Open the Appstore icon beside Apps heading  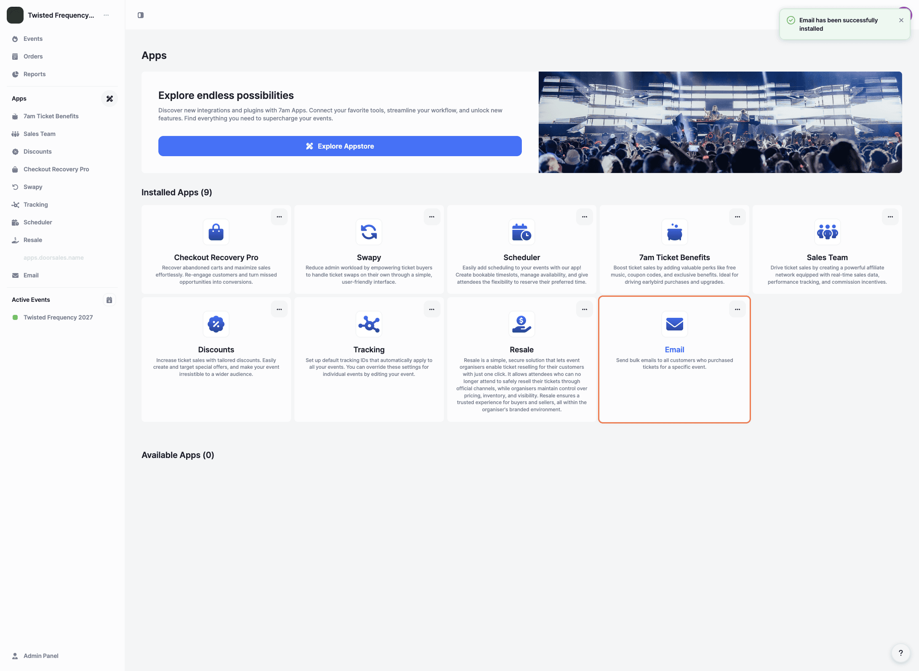(110, 99)
